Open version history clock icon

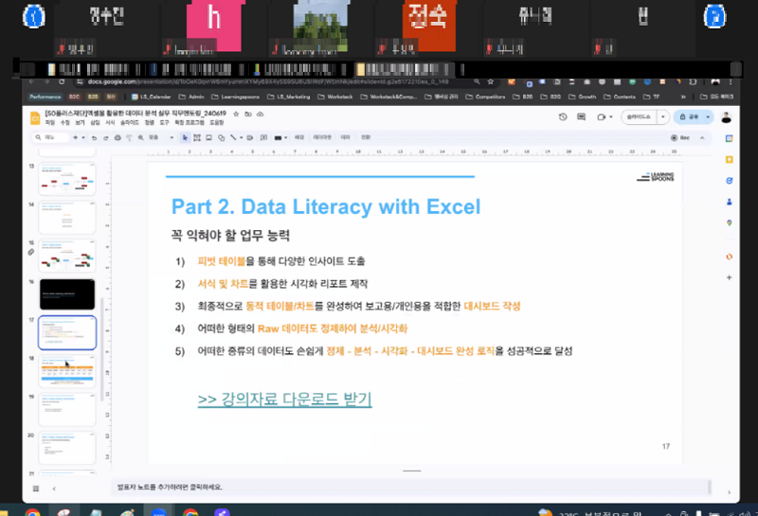tap(563, 116)
